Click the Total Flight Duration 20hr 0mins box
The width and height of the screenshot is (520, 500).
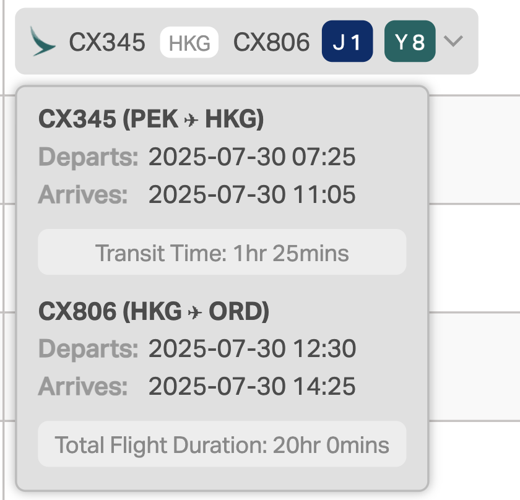(222, 444)
